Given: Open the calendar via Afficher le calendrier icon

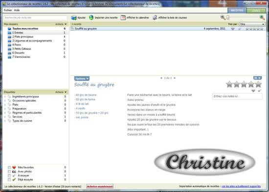Looking at the screenshot, I should pyautogui.click(x=123, y=18).
